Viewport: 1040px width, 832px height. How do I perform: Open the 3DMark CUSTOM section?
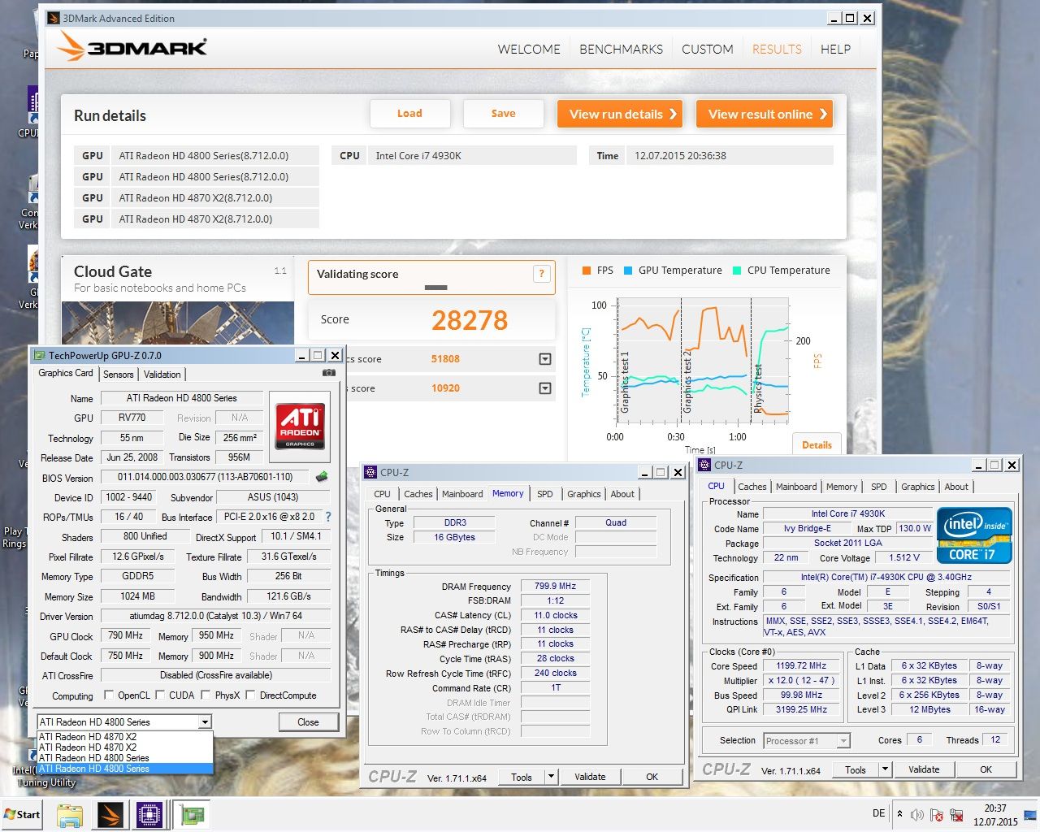pos(707,49)
